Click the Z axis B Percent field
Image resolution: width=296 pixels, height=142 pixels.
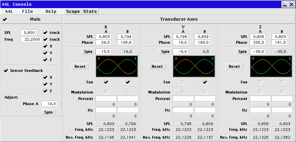282,99
